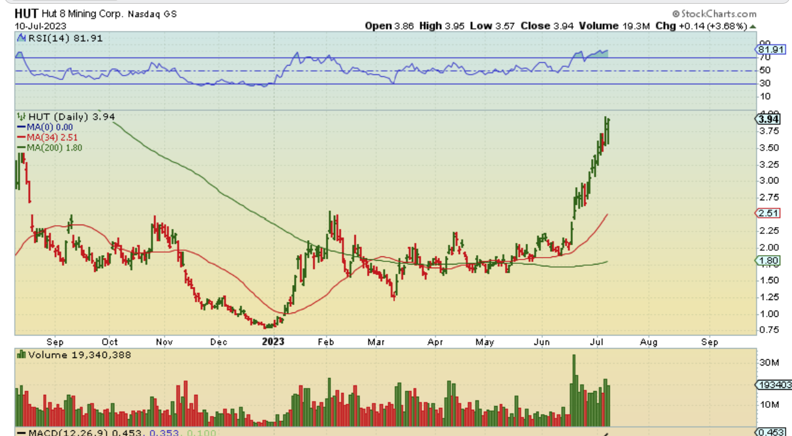Click the green up-arrow next to Chg
Image resolution: width=792 pixels, height=436 pixels.
(753, 26)
